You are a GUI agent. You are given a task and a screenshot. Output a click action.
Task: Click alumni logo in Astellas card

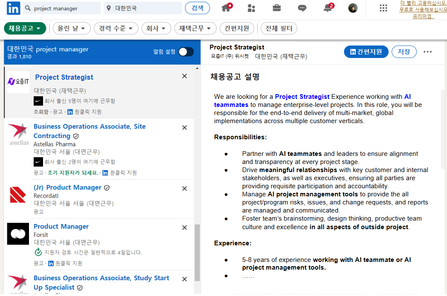tap(38, 162)
